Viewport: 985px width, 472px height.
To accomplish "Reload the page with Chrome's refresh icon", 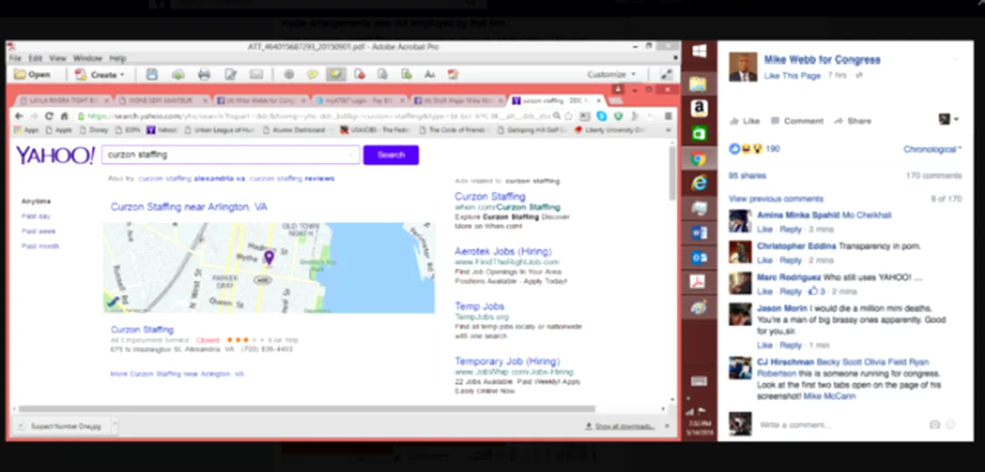I will (x=49, y=116).
